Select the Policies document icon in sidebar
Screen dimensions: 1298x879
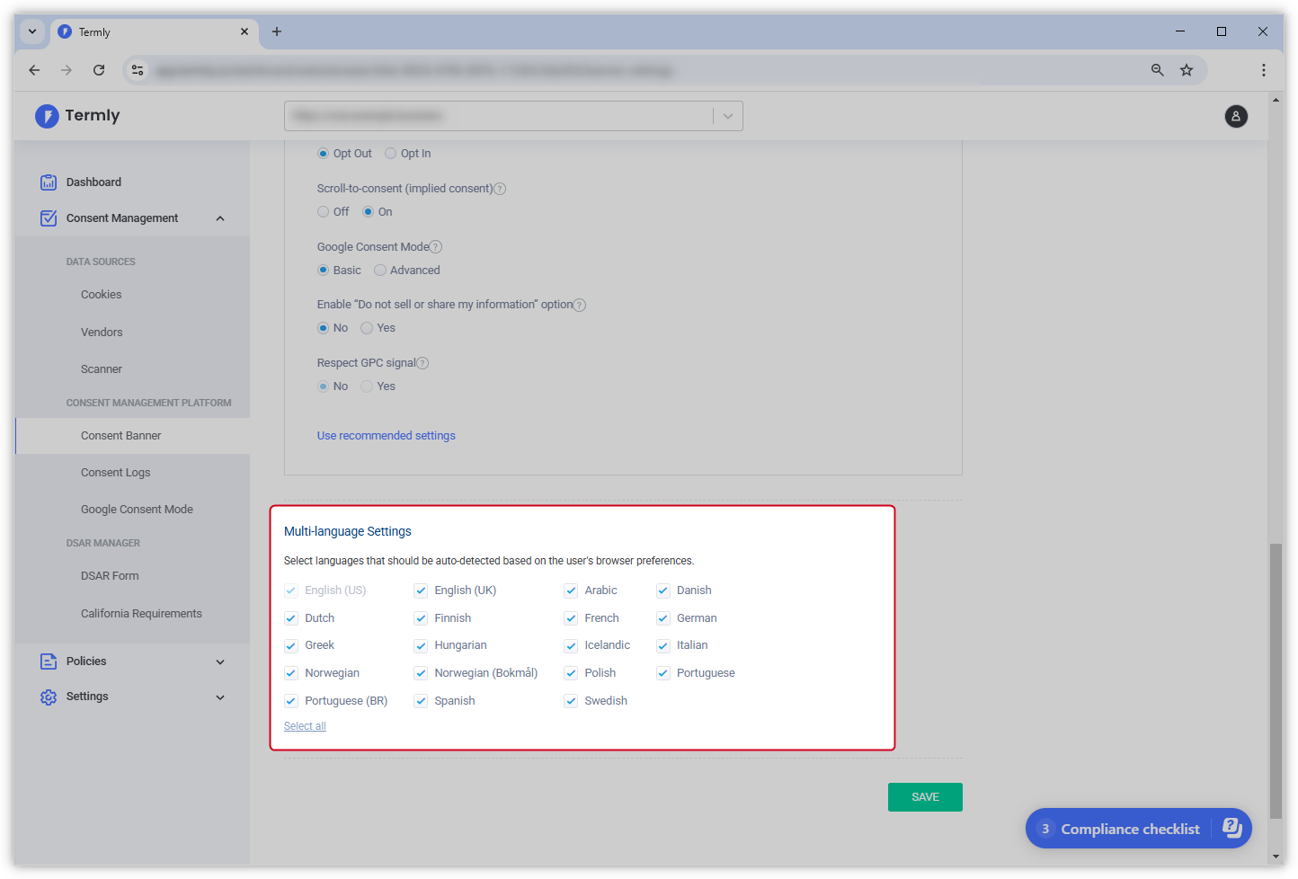tap(48, 661)
